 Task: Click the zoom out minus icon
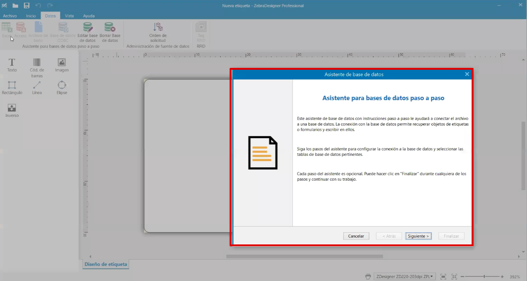pyautogui.click(x=462, y=276)
